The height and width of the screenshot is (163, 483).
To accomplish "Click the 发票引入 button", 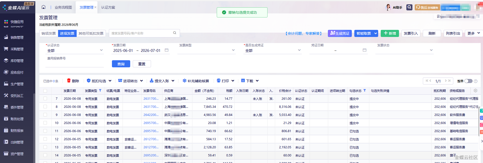I will click(411, 33).
